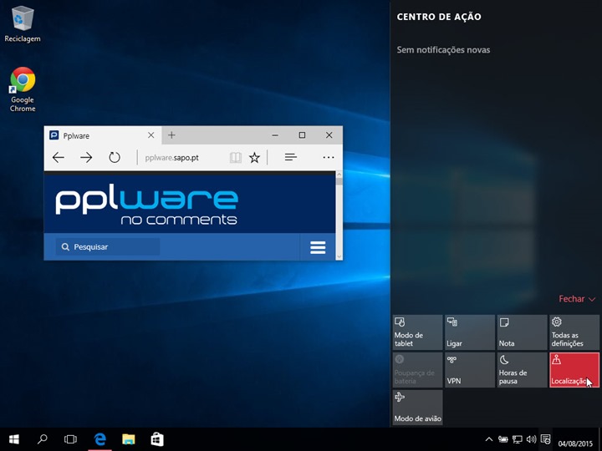Open the Ligar quick action
The image size is (602, 451).
pyautogui.click(x=470, y=332)
